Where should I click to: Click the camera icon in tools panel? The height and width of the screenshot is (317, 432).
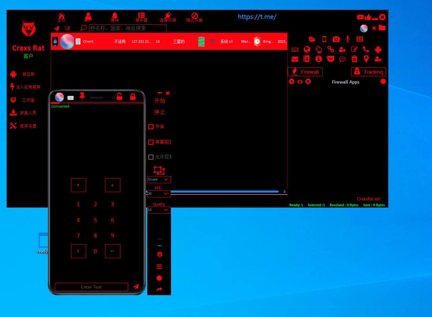point(336,39)
